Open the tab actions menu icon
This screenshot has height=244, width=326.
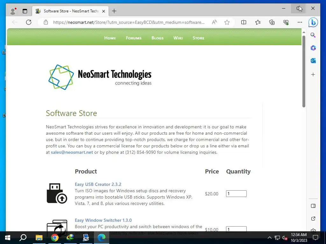(25, 11)
